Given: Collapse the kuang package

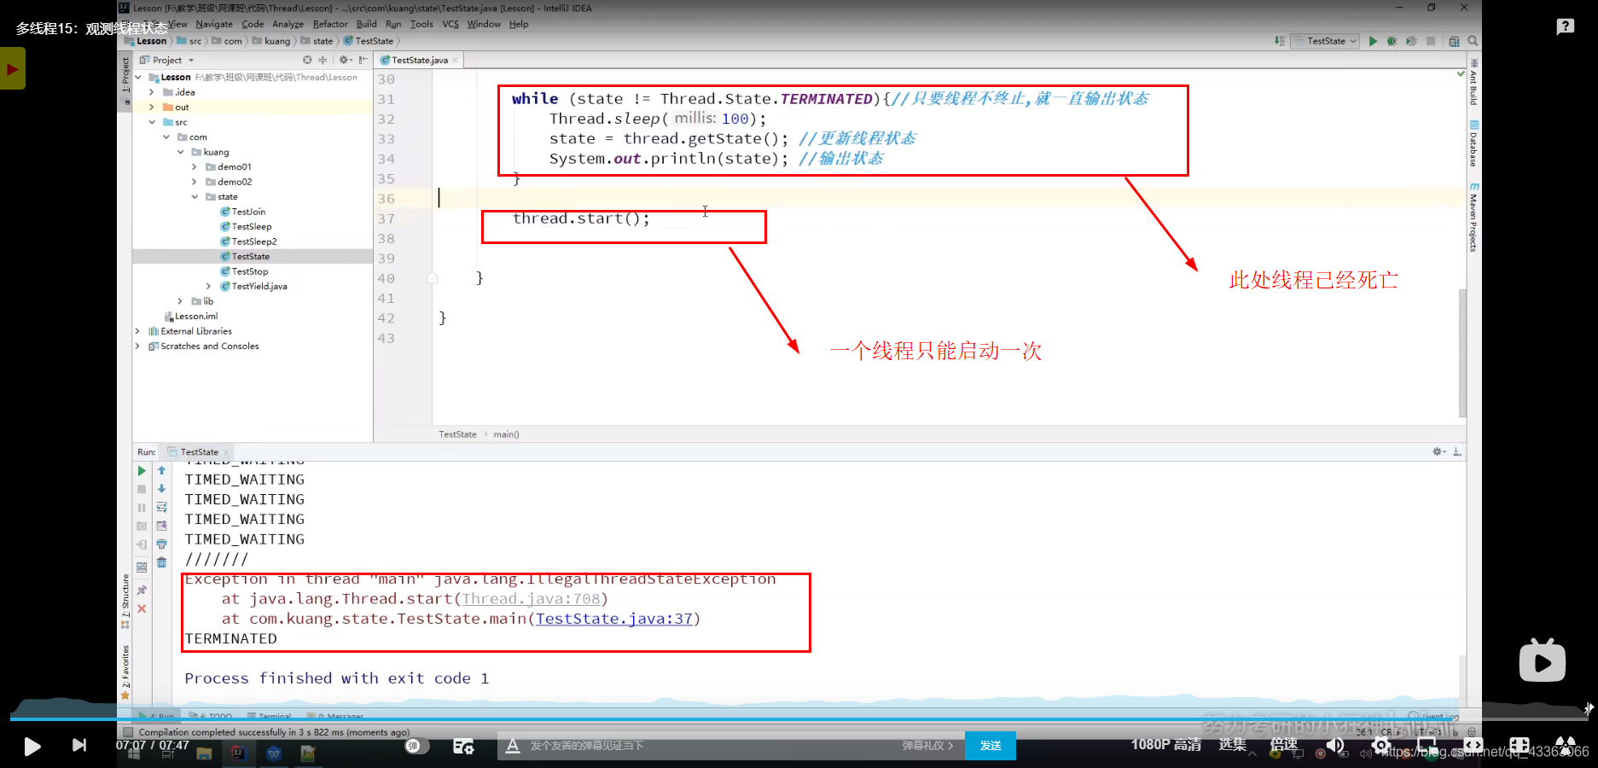Looking at the screenshot, I should click(181, 152).
